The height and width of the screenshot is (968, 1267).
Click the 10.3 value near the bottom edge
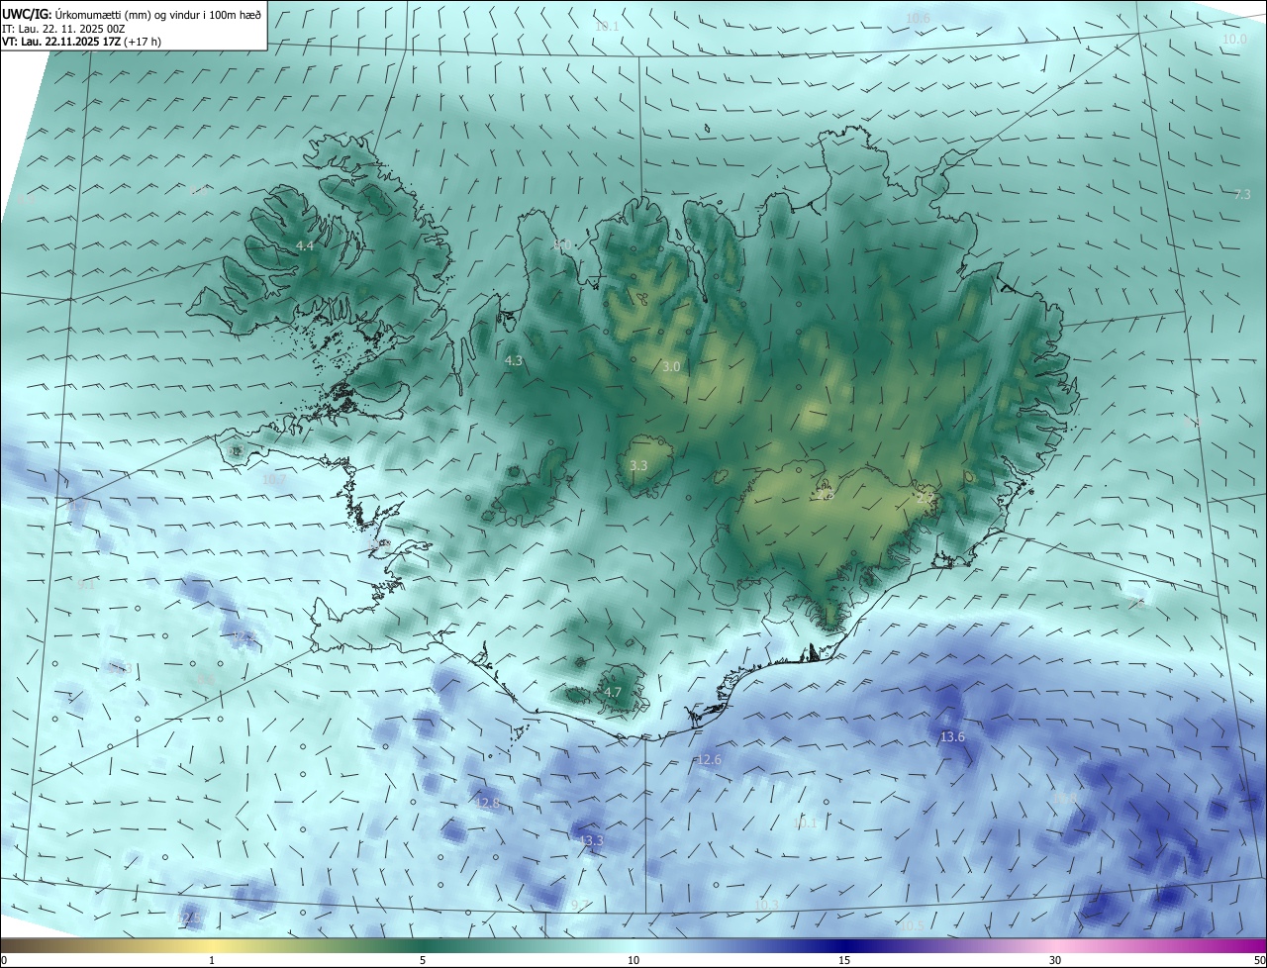pos(767,906)
